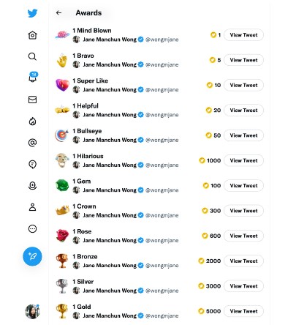View Tweet for Super Like award
307x325 pixels.
click(x=243, y=85)
